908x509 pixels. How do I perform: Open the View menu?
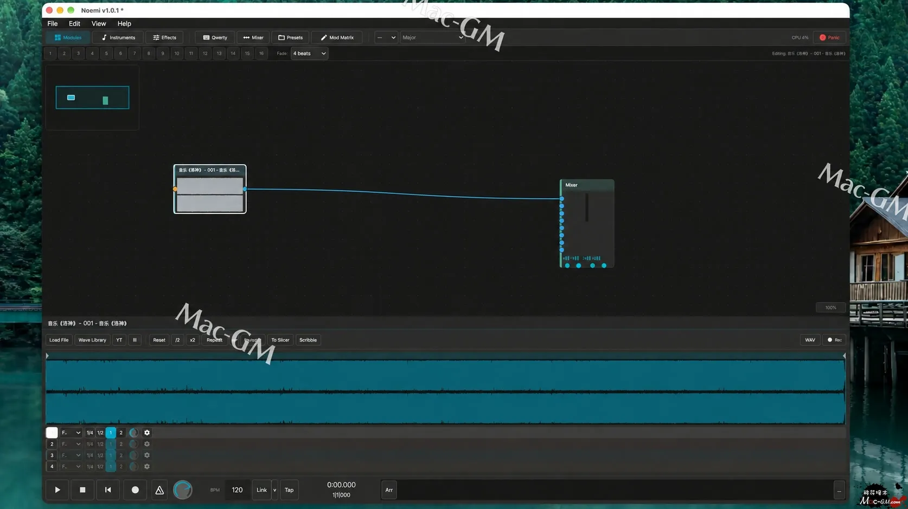pyautogui.click(x=99, y=24)
